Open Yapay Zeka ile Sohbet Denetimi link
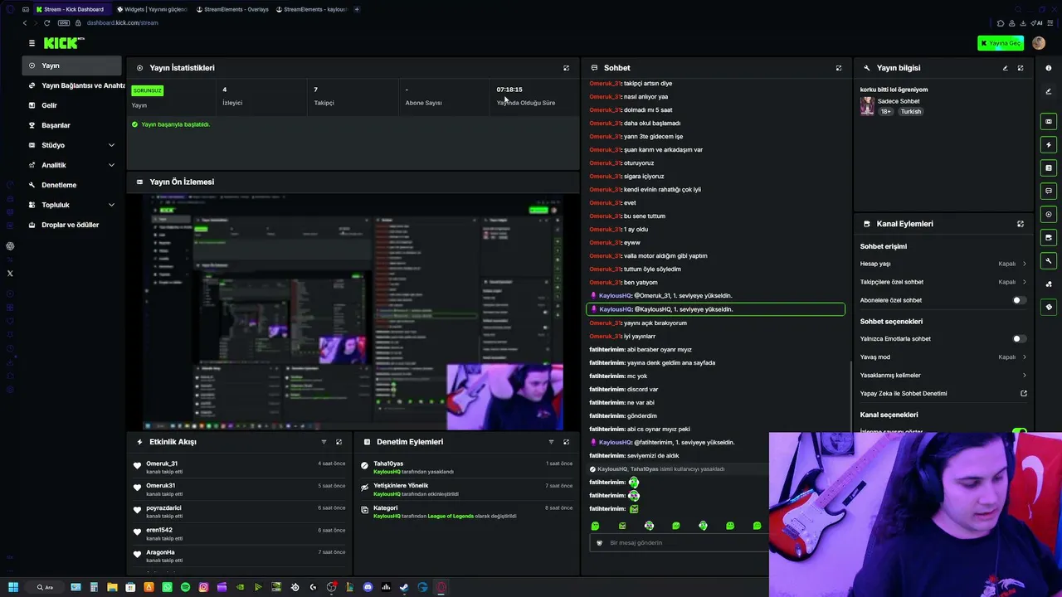Screen dimensions: 1062x597 (943, 394)
